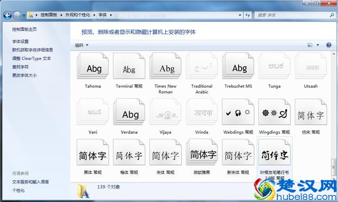Image resolution: width=338 pixels, height=202 pixels.
Task: Expand the arrow after 控制面板 breadcrumb
Action: tap(61, 15)
